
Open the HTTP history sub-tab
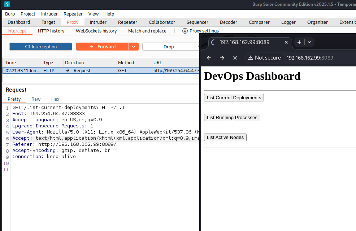click(x=51, y=31)
